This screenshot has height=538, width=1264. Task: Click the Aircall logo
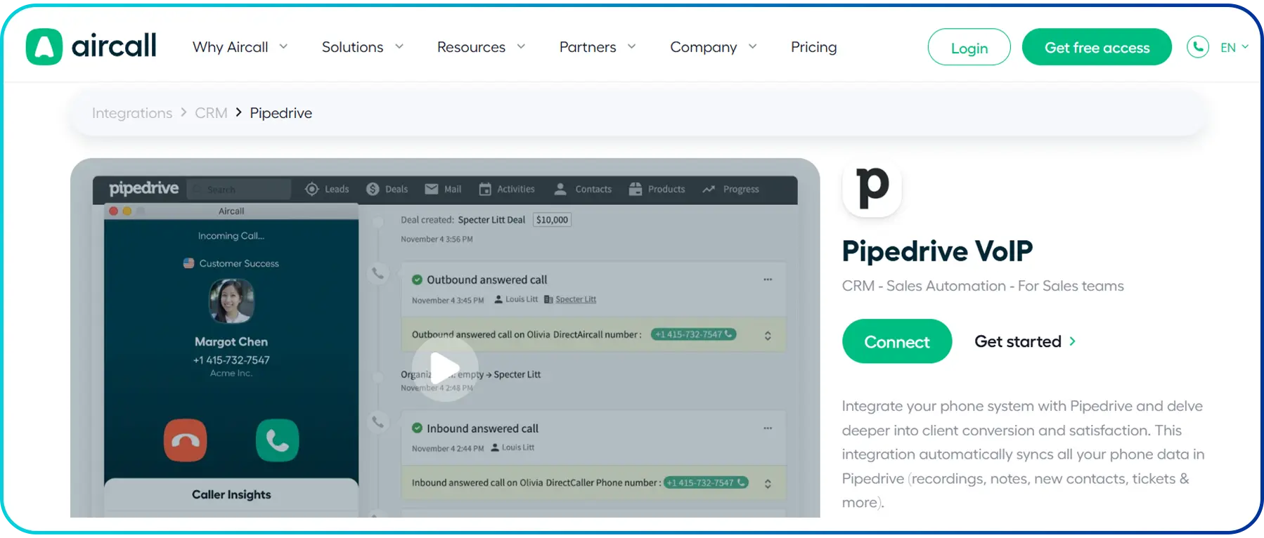(91, 46)
